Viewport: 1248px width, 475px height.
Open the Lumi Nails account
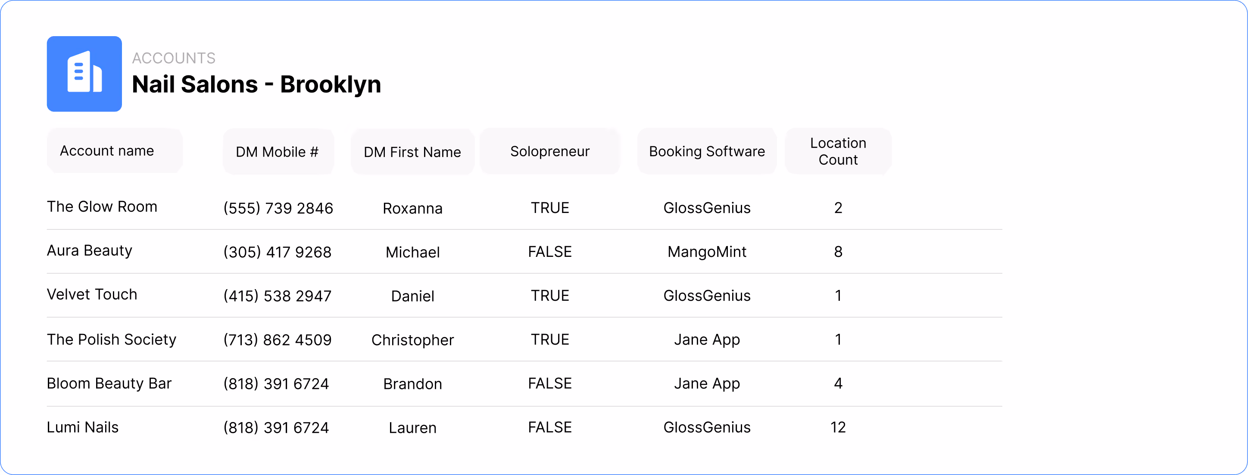click(83, 428)
